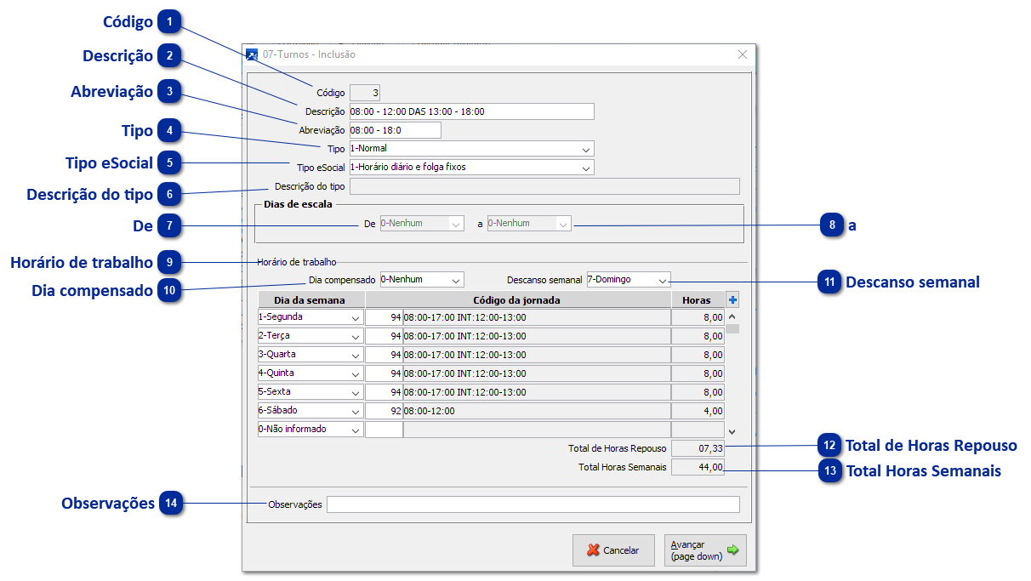The width and height of the screenshot is (1031, 581).
Task: Click jornada code 94 in Quinta row
Action: click(384, 373)
